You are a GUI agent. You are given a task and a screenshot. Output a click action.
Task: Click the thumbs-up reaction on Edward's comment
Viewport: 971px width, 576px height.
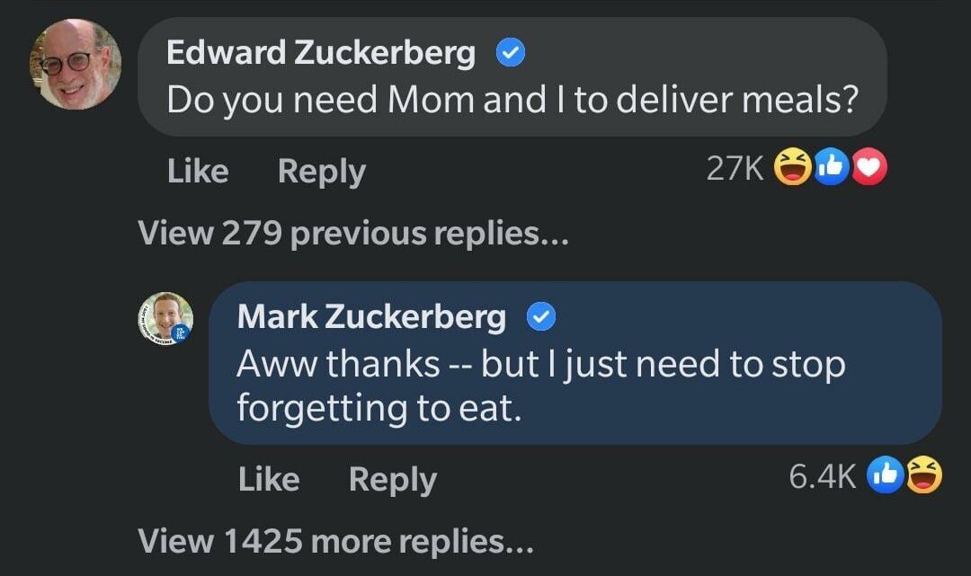click(832, 169)
